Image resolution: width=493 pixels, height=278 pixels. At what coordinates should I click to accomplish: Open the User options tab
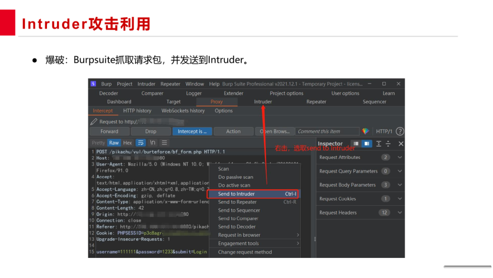(x=345, y=93)
